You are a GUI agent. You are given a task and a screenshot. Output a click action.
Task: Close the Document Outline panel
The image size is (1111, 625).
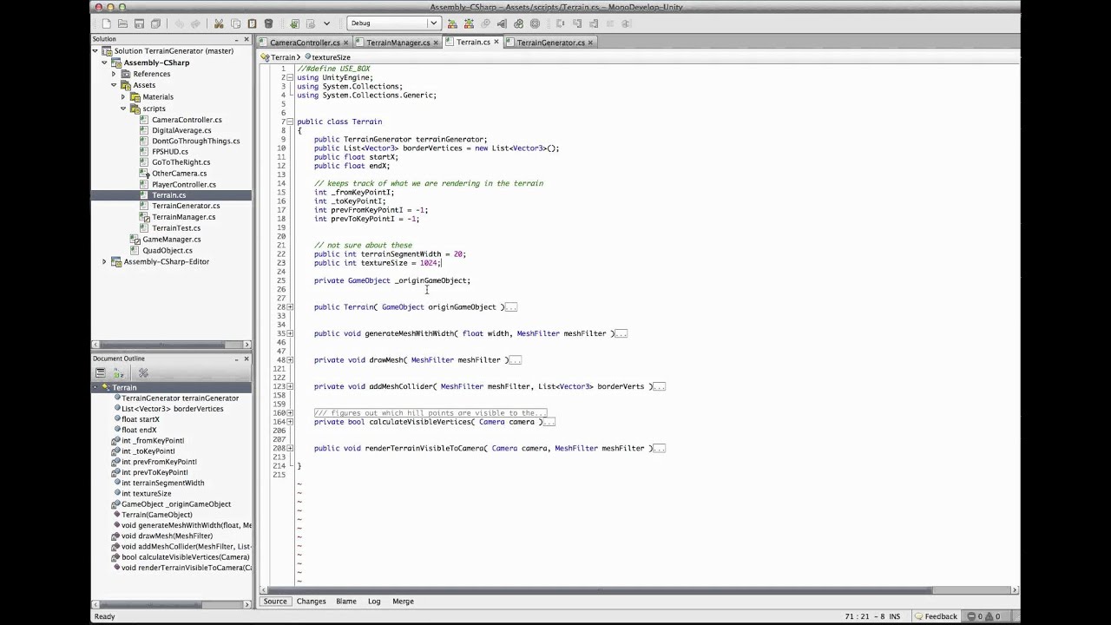[x=247, y=359]
